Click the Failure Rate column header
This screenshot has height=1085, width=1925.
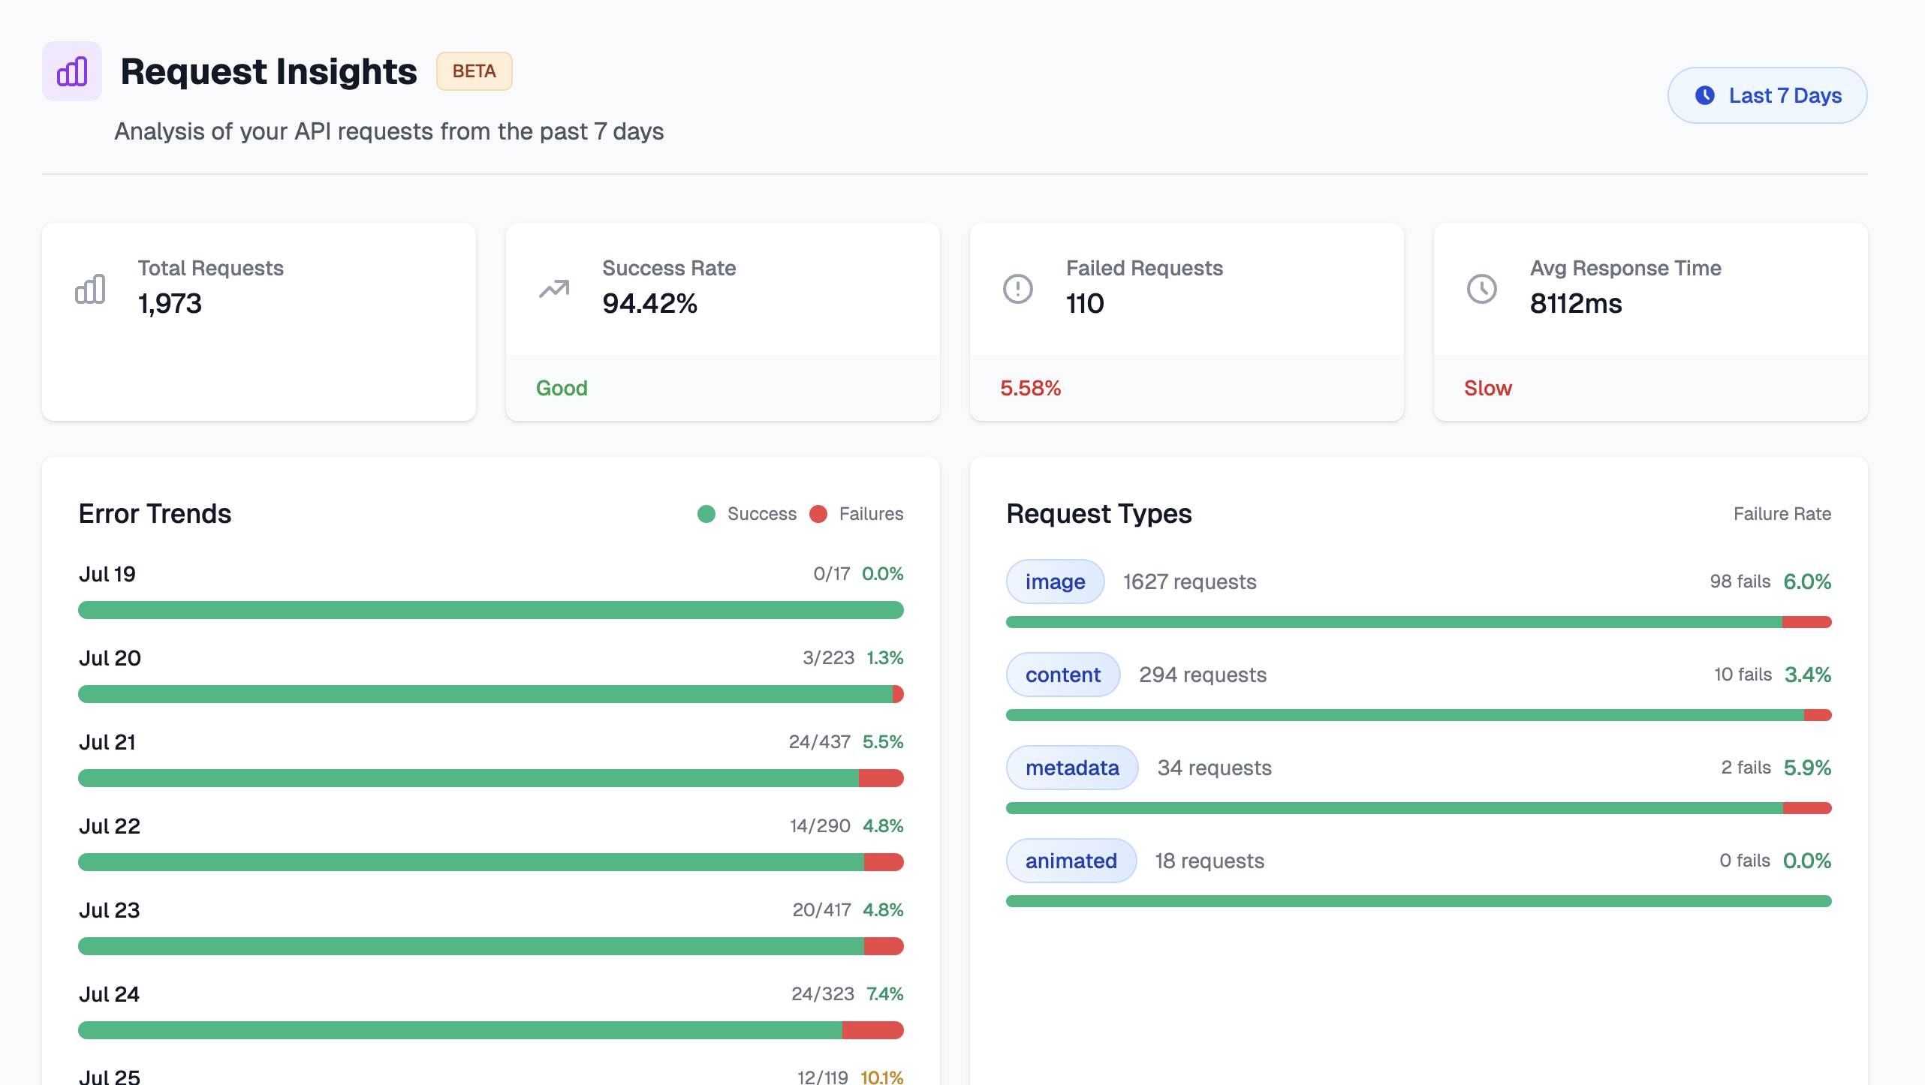point(1782,514)
